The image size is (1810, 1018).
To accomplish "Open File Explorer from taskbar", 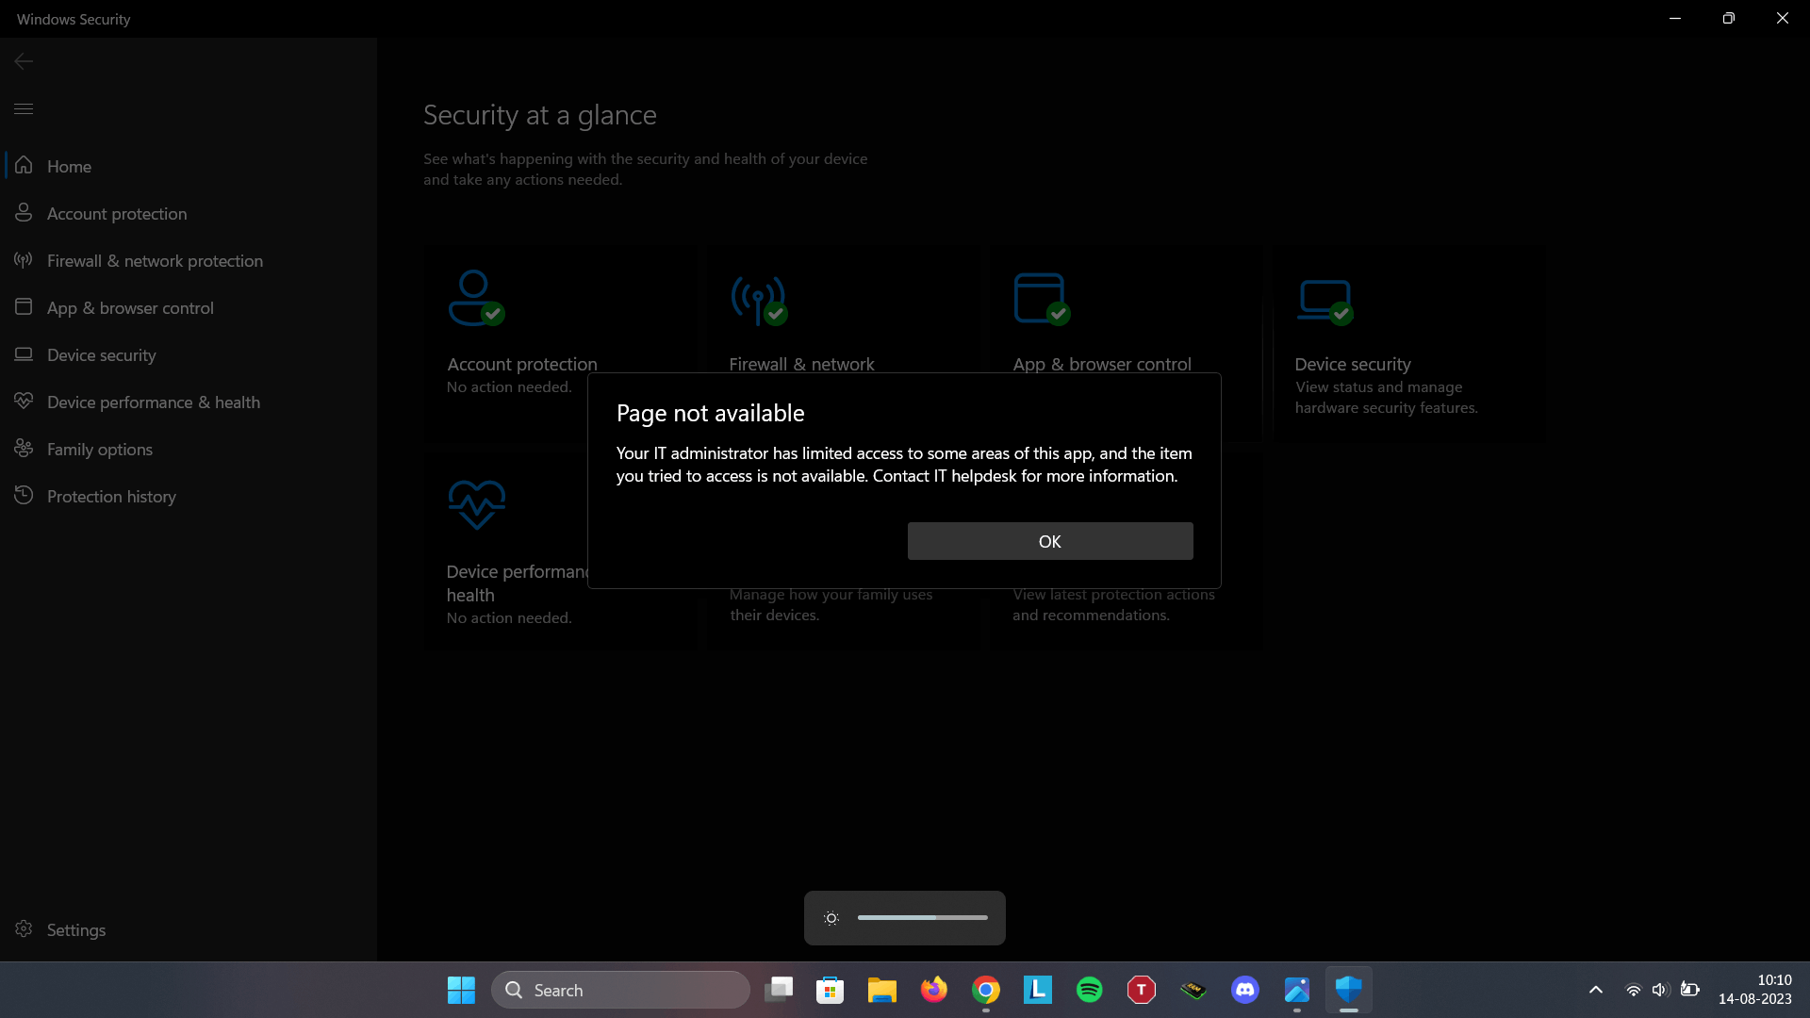I will pyautogui.click(x=882, y=990).
